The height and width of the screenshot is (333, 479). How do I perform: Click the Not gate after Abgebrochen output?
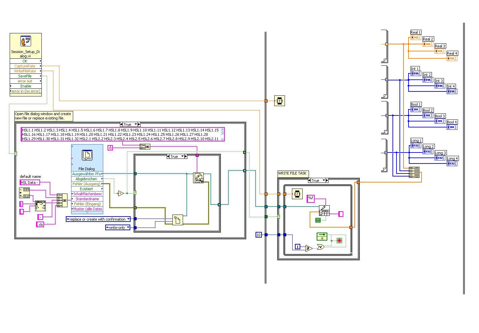click(121, 193)
